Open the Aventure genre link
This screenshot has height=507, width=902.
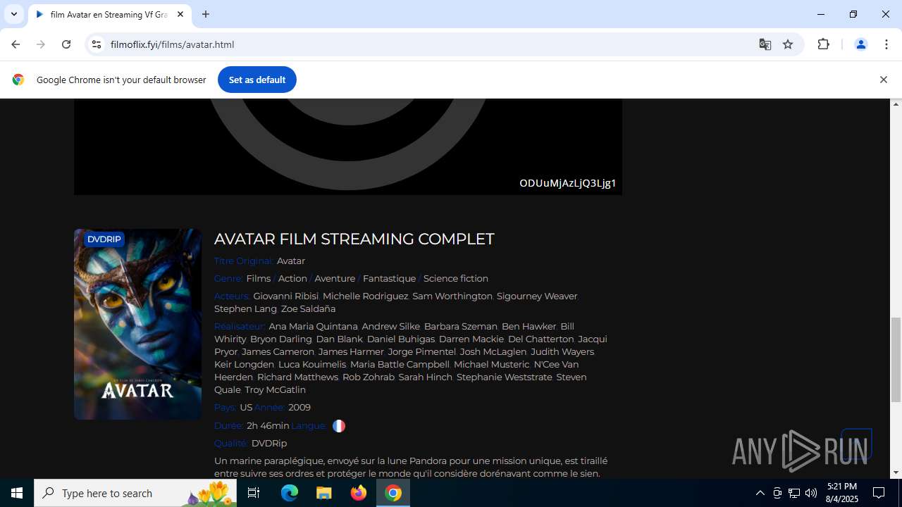[335, 278]
